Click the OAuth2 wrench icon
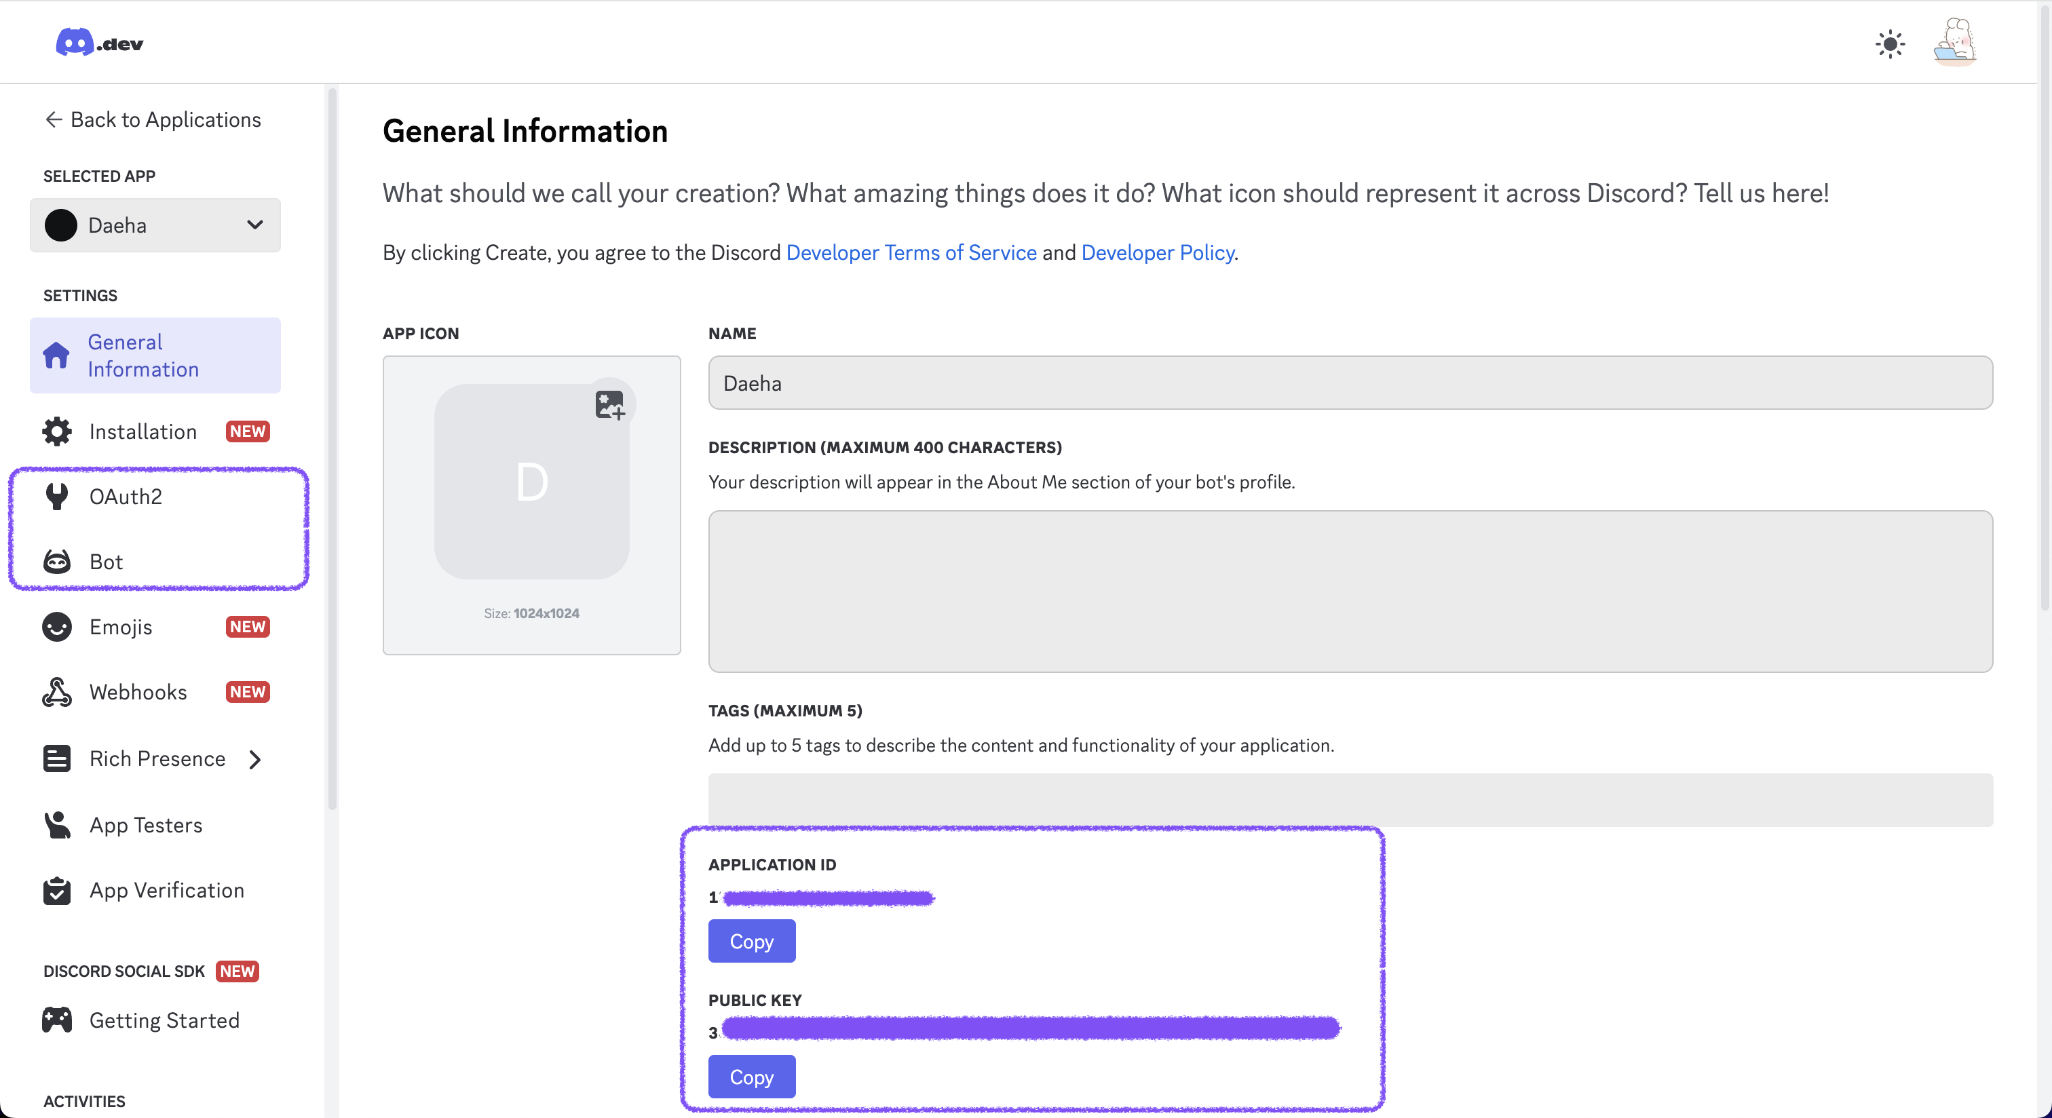This screenshot has width=2052, height=1118. pos(56,497)
